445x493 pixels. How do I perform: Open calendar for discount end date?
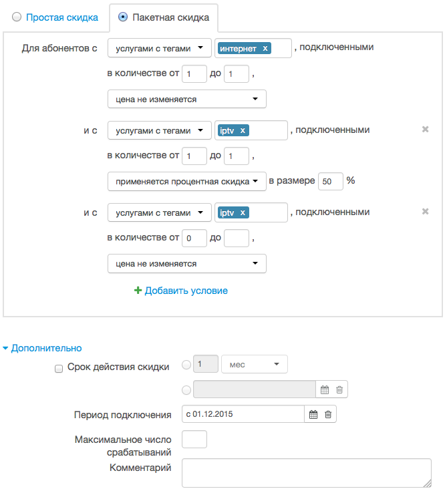(x=325, y=390)
